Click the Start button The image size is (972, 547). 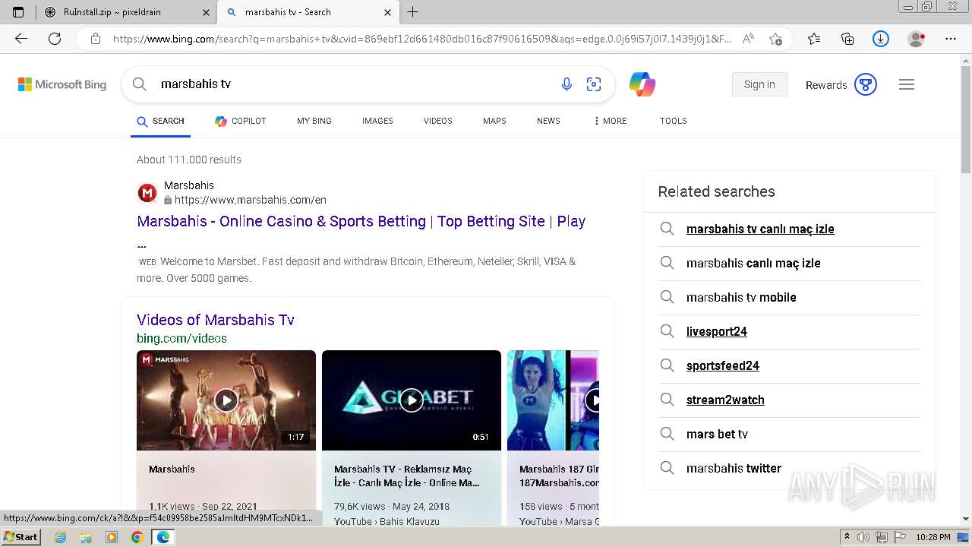coord(21,537)
